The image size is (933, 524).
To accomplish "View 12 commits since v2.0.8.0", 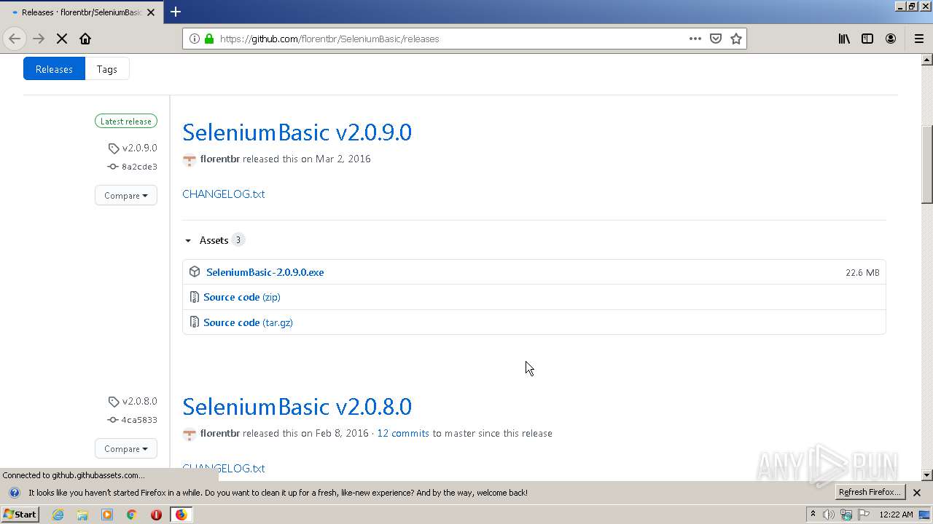I will click(403, 433).
